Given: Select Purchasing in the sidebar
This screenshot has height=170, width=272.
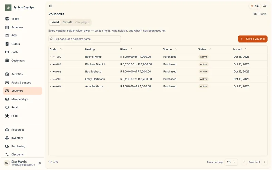Looking at the screenshot, I should (22, 146).
